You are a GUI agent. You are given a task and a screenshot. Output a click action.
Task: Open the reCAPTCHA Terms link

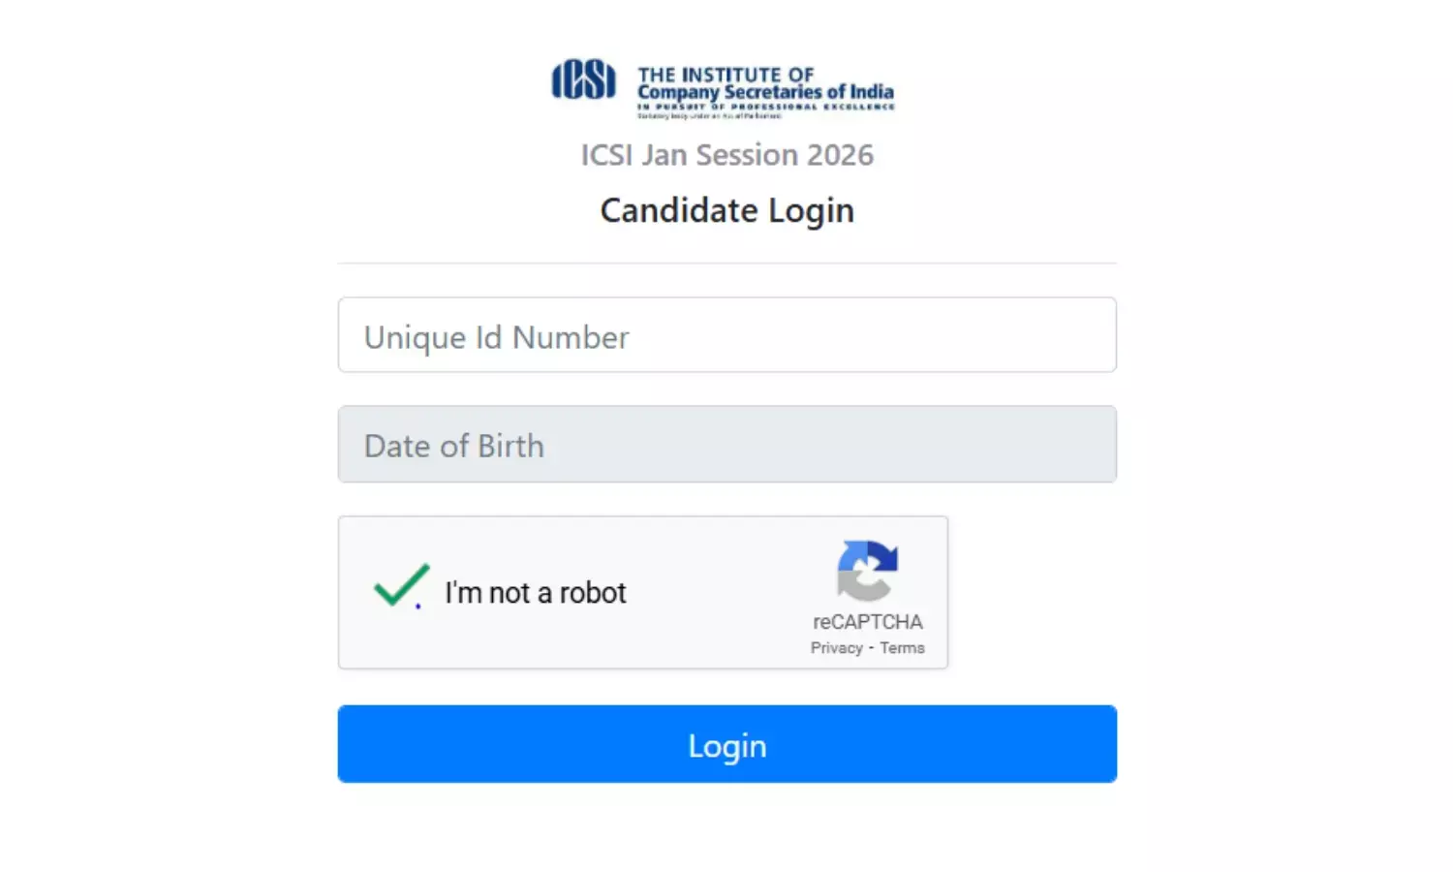903,647
